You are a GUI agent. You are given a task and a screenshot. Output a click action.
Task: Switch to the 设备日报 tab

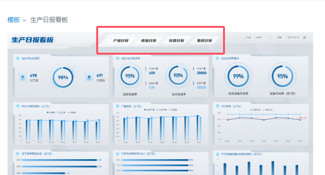pos(177,40)
